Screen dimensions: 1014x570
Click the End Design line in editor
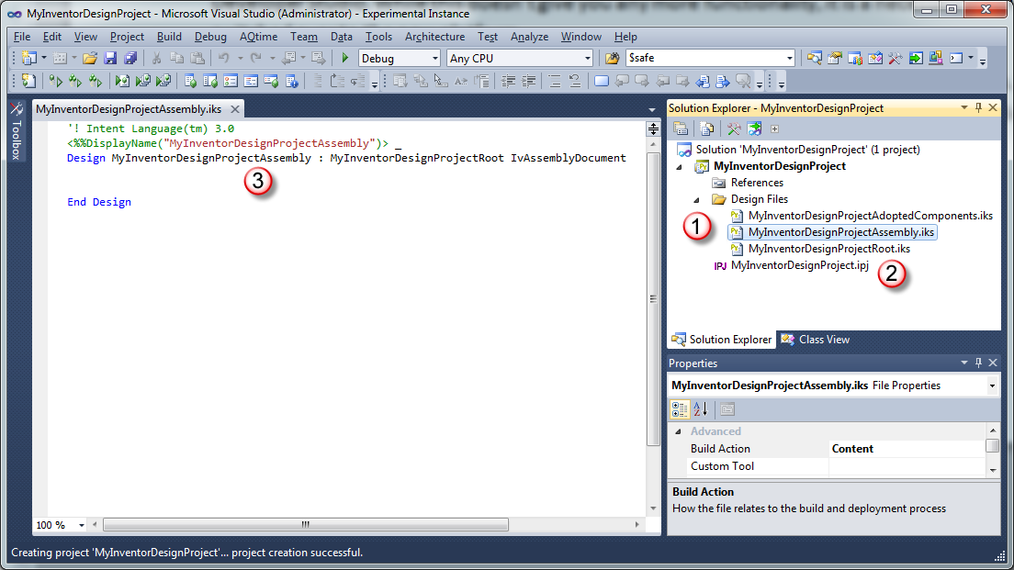click(x=99, y=202)
